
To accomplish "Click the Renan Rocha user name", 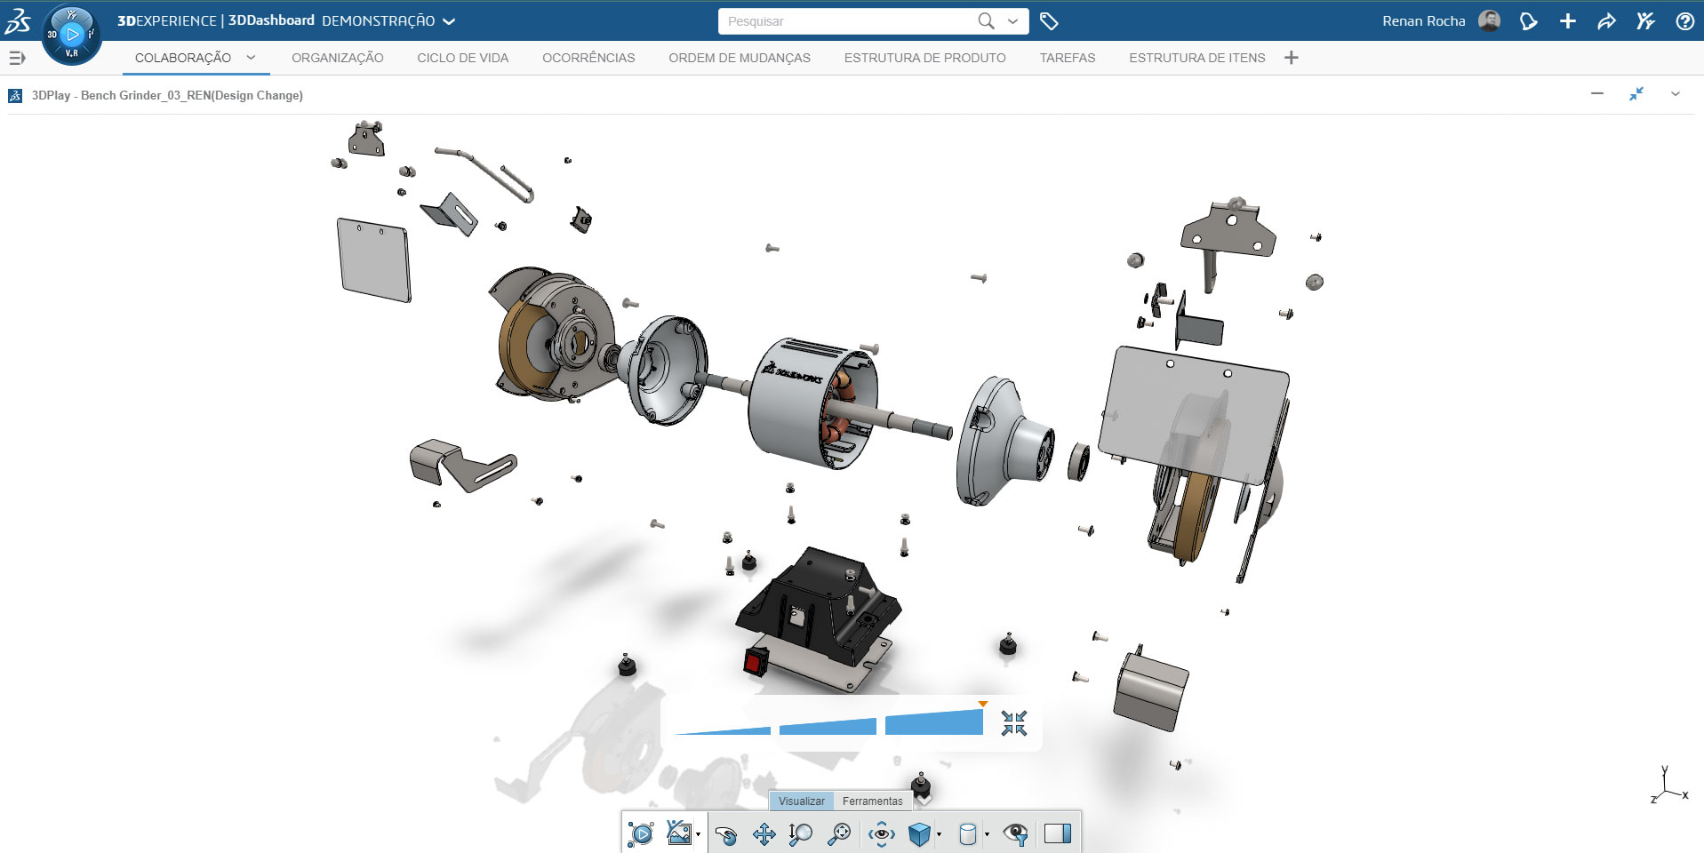I will (x=1424, y=21).
